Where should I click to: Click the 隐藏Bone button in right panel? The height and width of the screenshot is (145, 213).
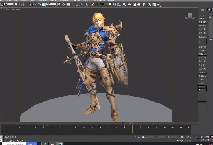tap(202, 76)
